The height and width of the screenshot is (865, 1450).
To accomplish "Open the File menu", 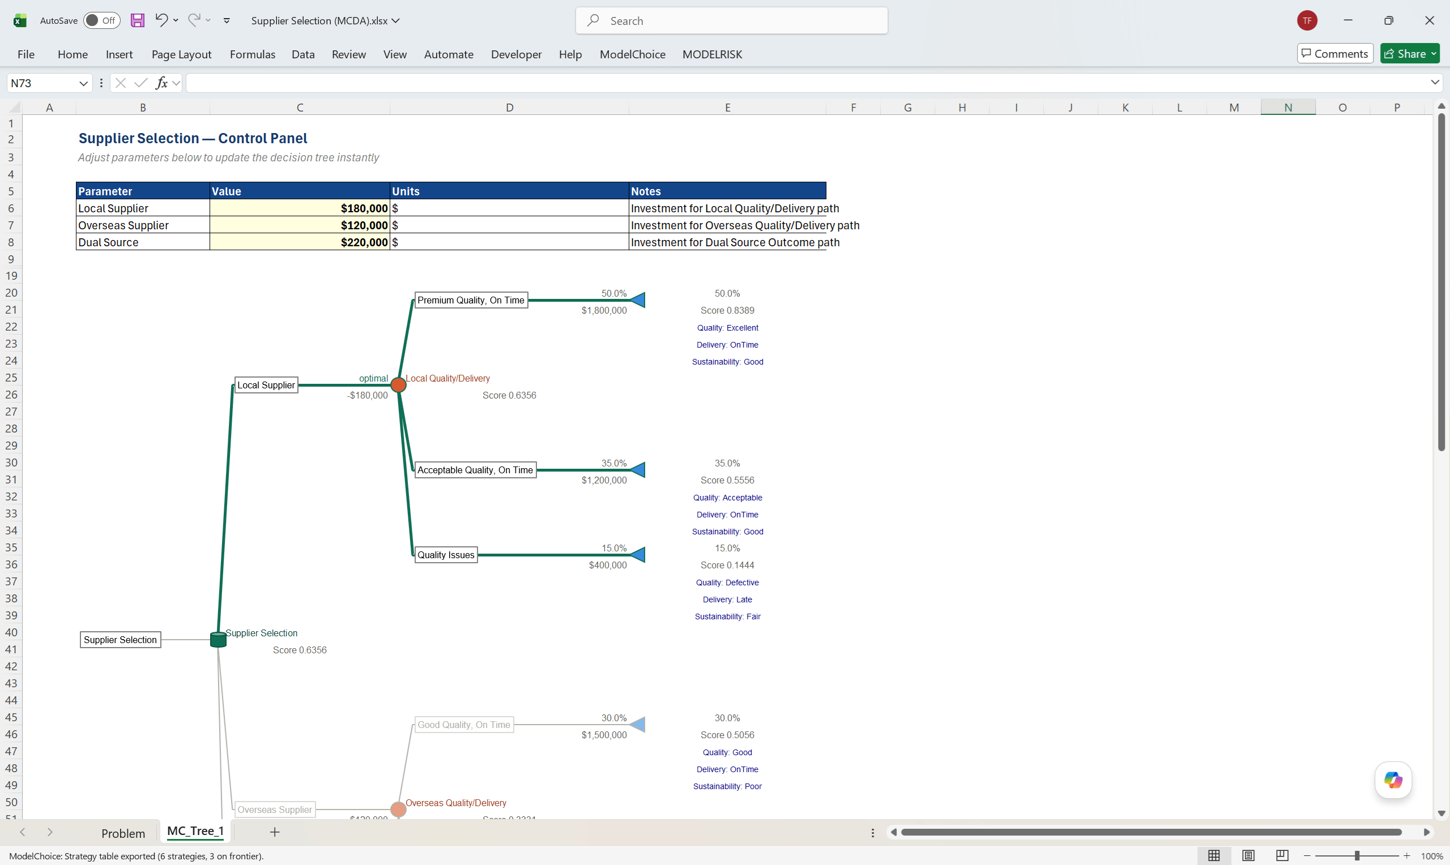I will (x=25, y=54).
